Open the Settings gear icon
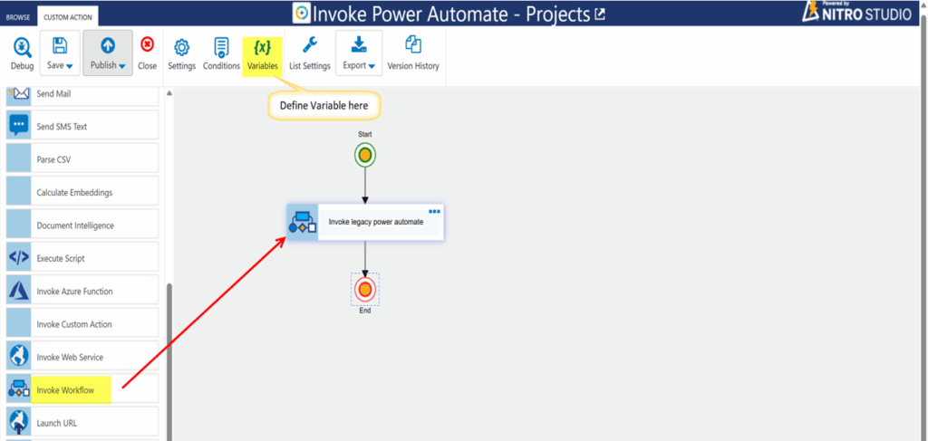The height and width of the screenshot is (441, 928). click(181, 47)
